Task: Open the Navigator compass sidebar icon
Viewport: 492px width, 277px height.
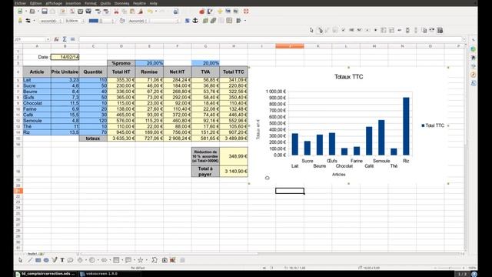Action: pos(474,75)
